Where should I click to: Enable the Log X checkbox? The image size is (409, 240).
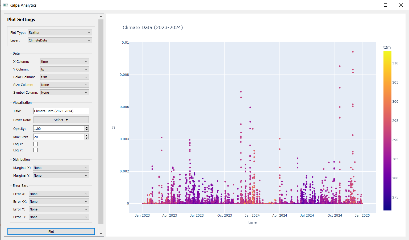coord(35,144)
